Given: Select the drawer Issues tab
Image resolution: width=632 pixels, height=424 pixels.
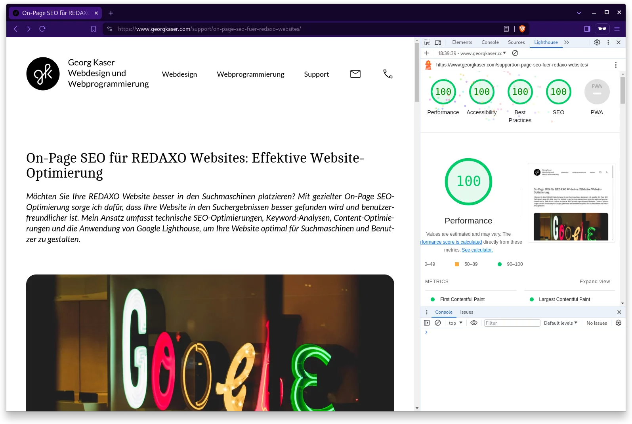Looking at the screenshot, I should (x=467, y=312).
